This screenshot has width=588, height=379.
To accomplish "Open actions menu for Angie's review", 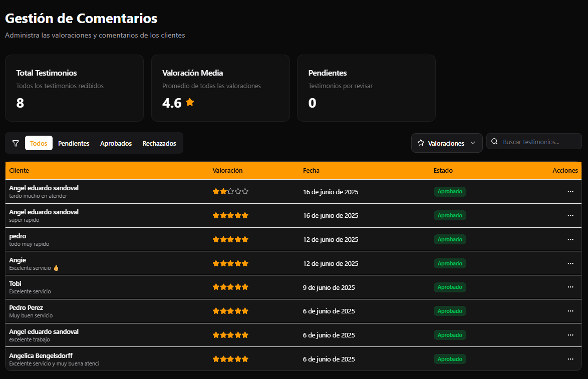I will [570, 263].
